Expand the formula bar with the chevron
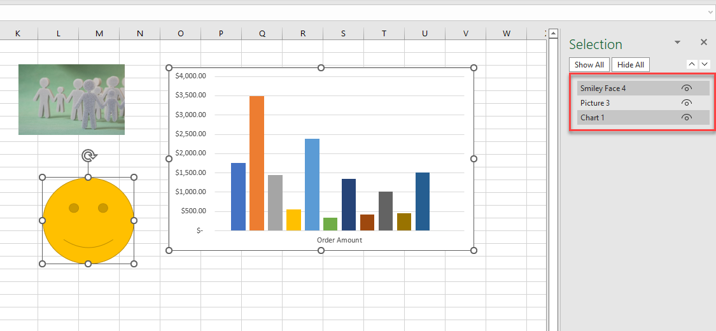 pyautogui.click(x=710, y=12)
